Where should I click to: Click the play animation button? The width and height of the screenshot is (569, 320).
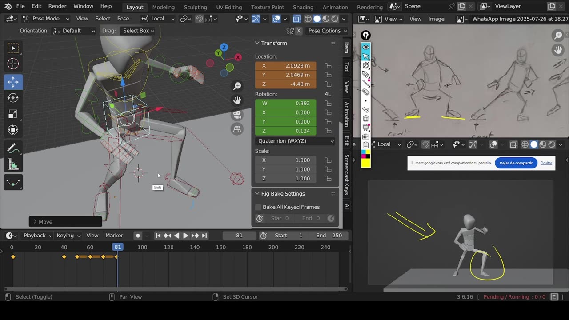pos(186,236)
